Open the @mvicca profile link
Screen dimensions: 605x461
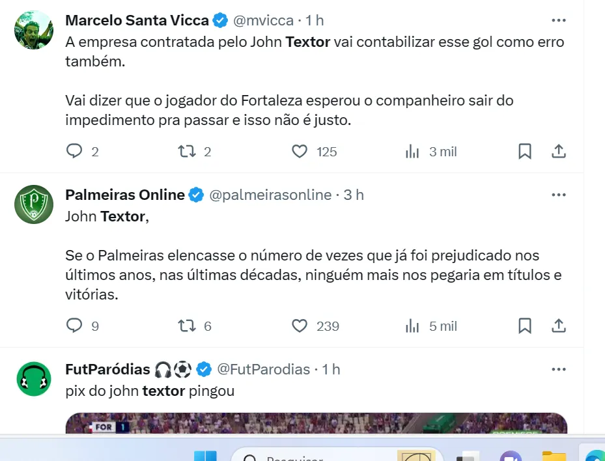click(x=263, y=21)
